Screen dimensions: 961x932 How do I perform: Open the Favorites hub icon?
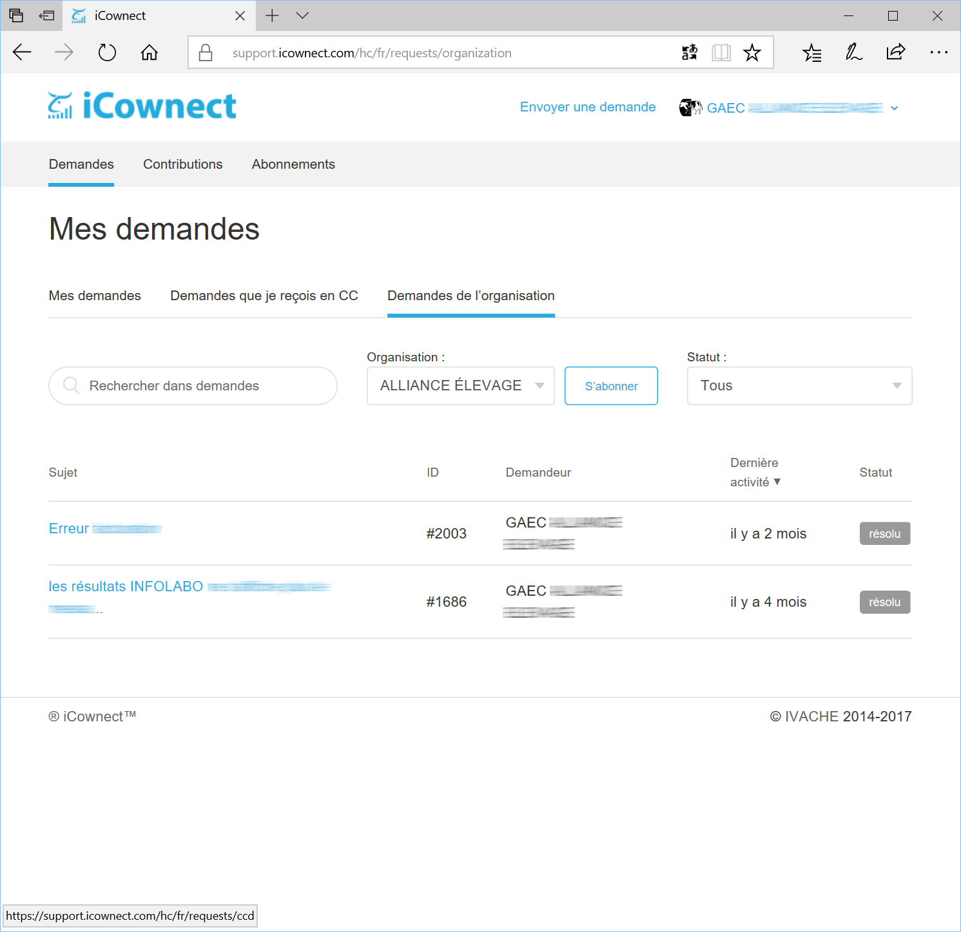pyautogui.click(x=812, y=52)
